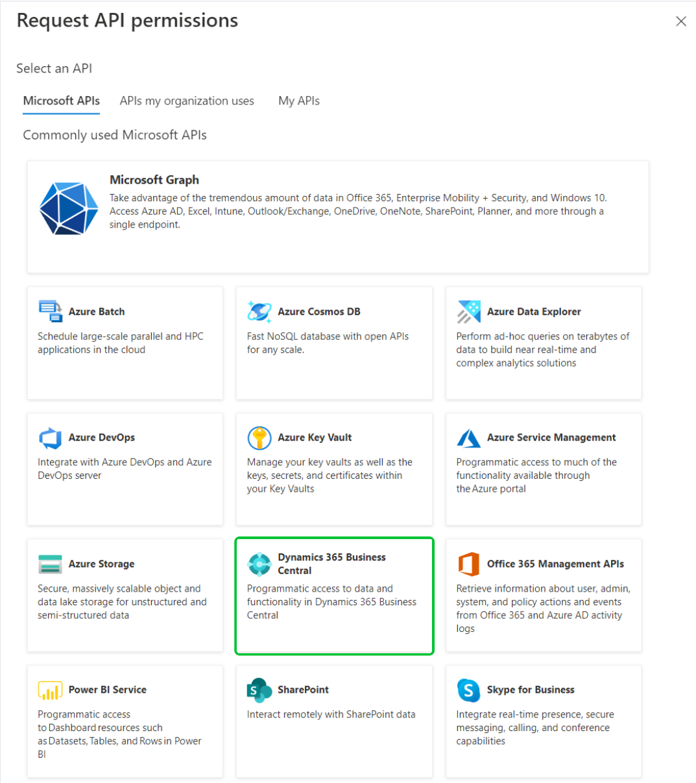Switch to the Microsoft APIs tab
696x783 pixels.
coord(62,101)
